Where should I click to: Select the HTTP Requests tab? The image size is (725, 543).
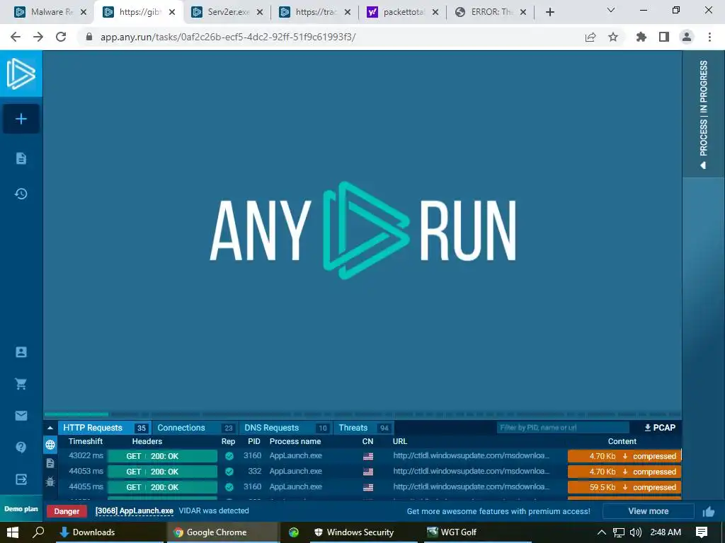click(105, 428)
